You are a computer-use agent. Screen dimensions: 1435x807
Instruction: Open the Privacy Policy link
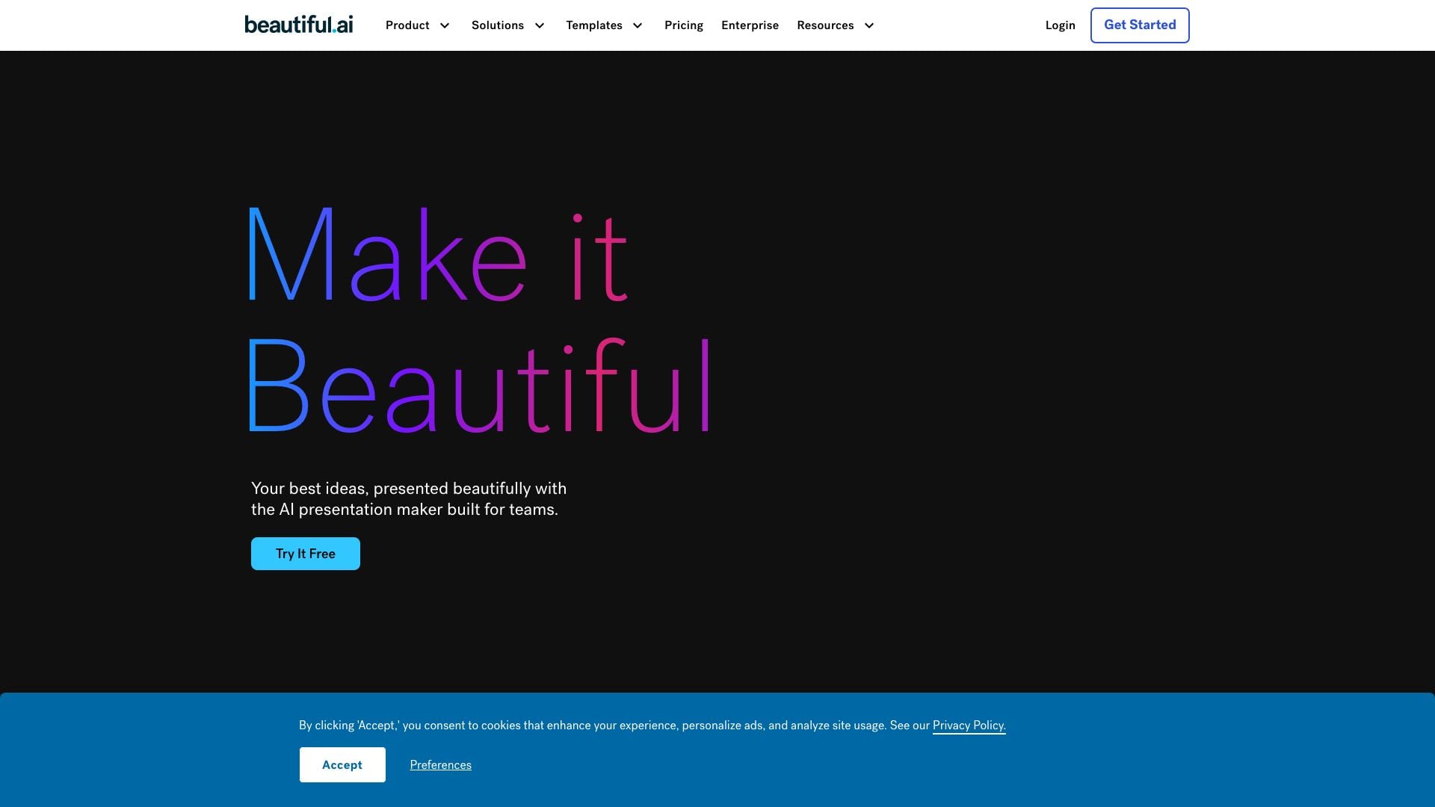point(969,726)
